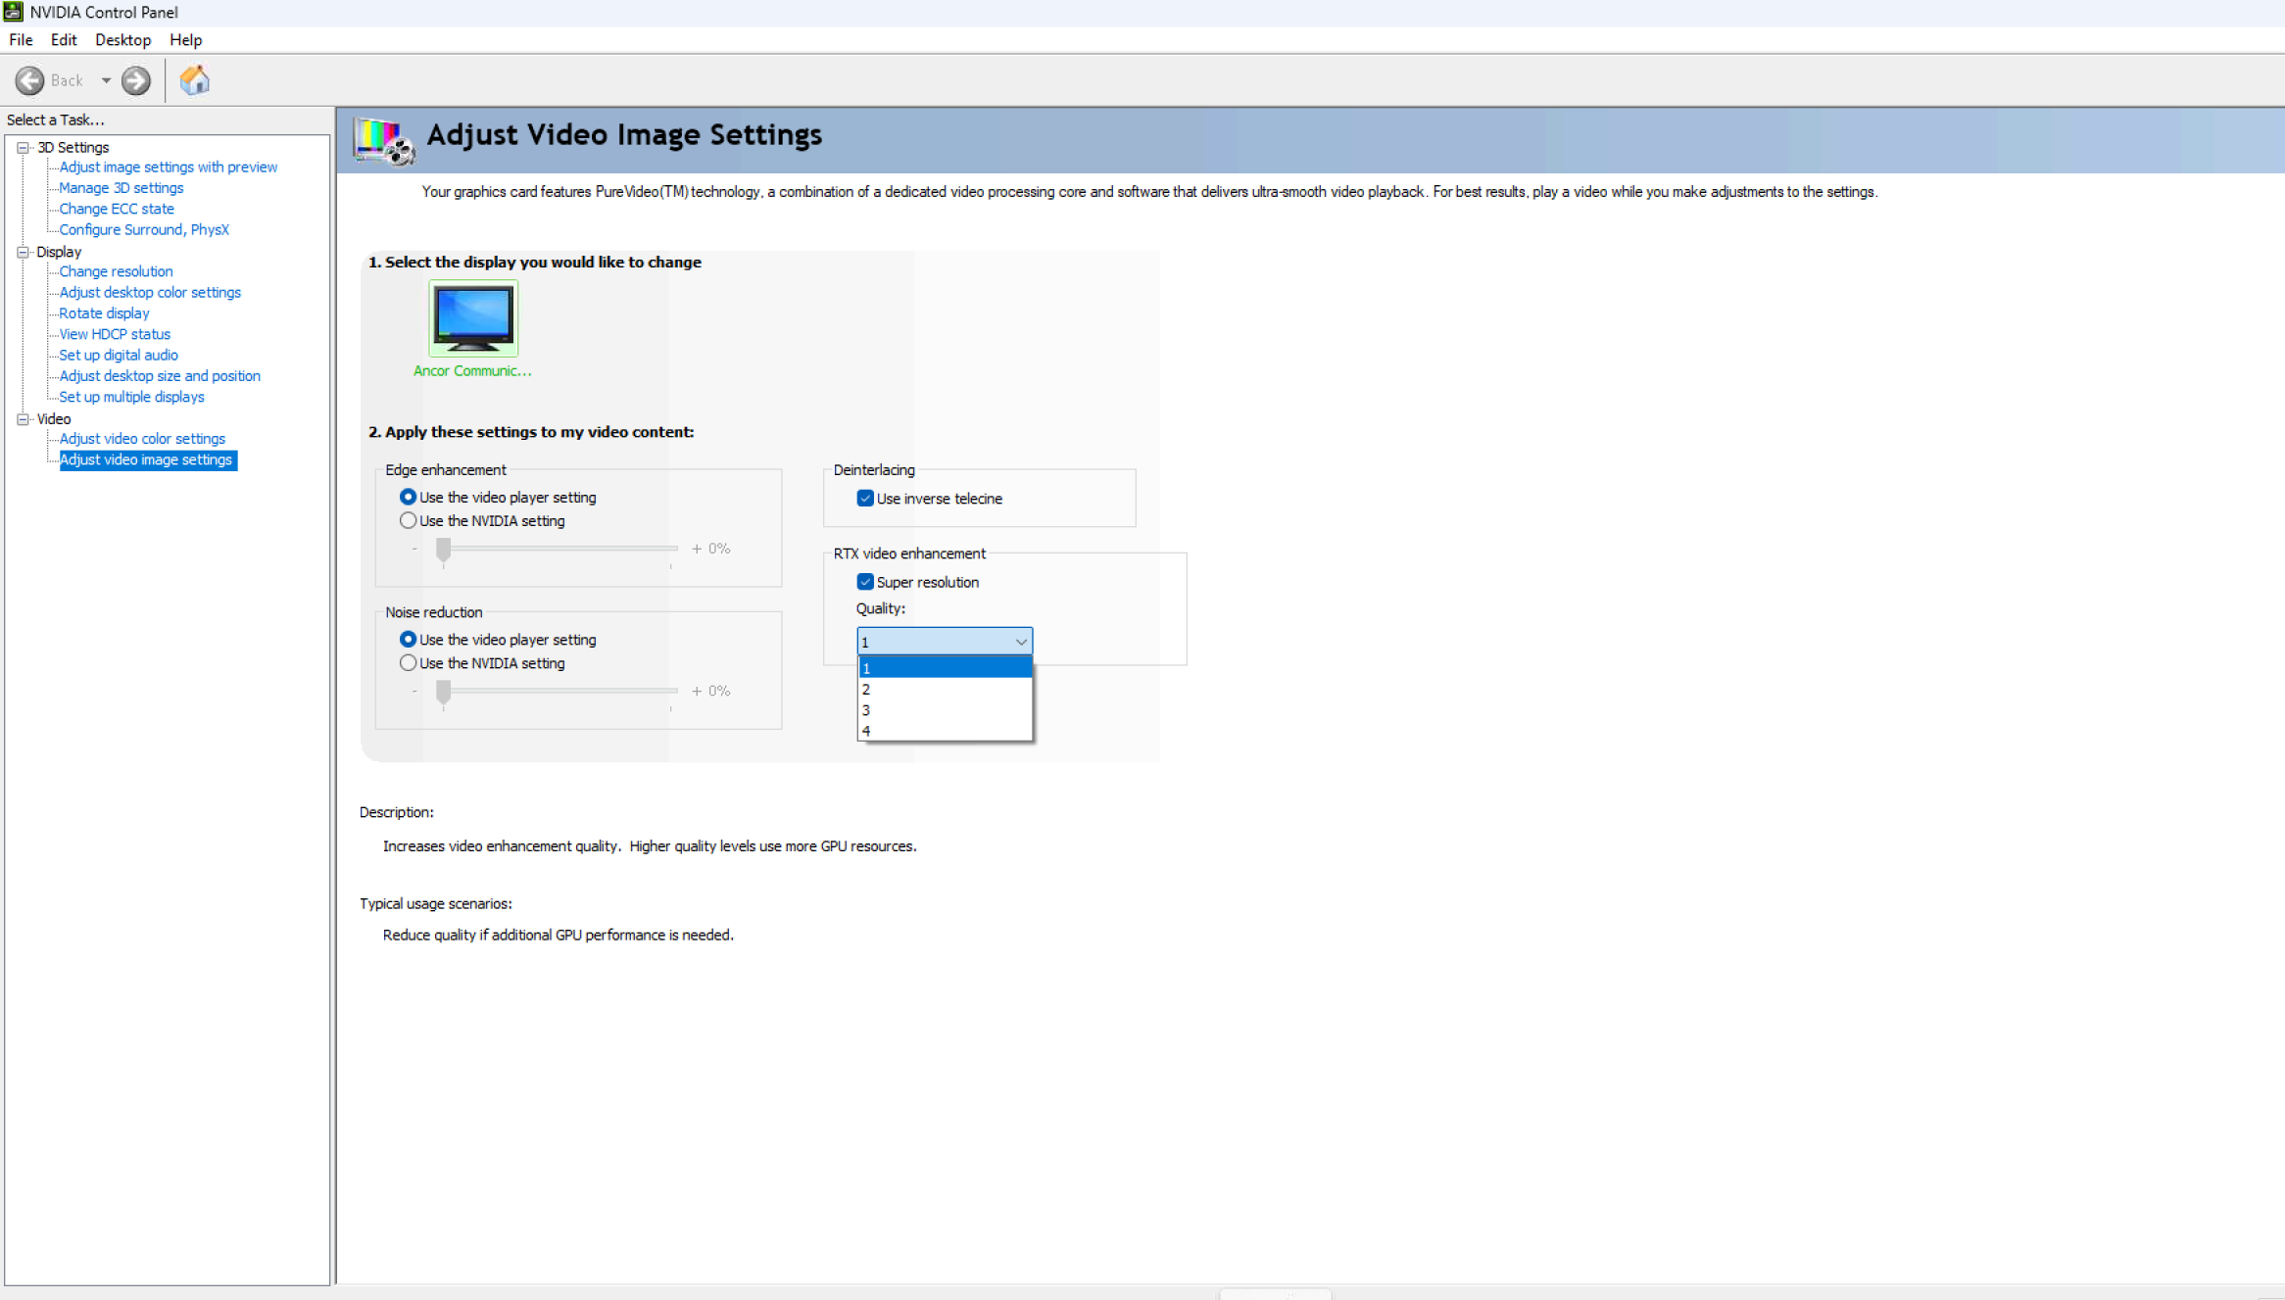Select Use the NVIDIA setting for Edge enhancement

point(409,521)
